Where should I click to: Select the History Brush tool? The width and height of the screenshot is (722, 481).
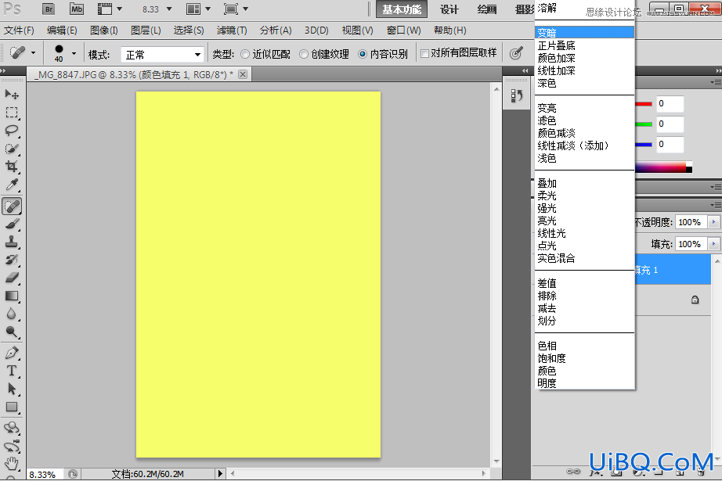[12, 260]
